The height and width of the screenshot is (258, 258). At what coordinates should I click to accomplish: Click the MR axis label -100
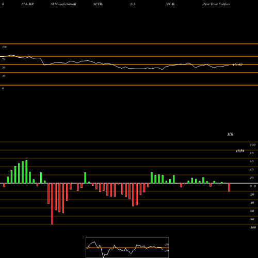pos(253,228)
